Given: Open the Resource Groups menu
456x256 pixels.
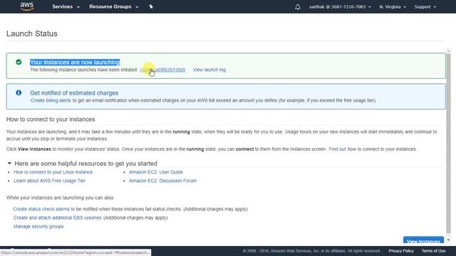Looking at the screenshot, I should tap(114, 6).
